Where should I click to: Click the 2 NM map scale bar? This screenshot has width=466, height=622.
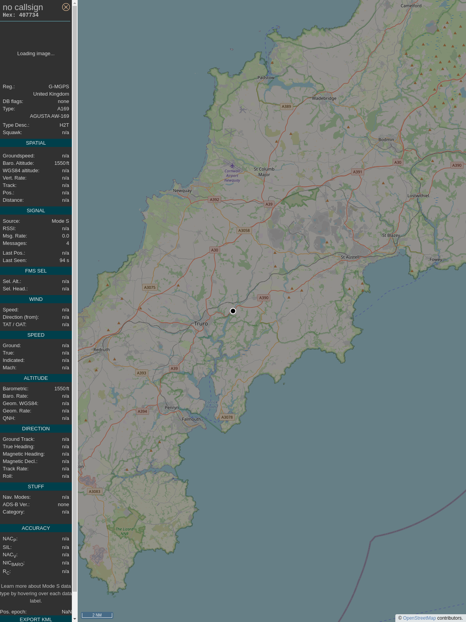point(97,615)
